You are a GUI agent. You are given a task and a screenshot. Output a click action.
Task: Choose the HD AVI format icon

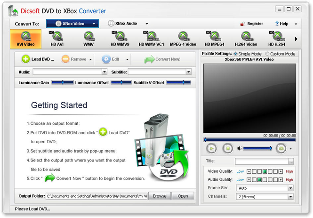pos(57,39)
